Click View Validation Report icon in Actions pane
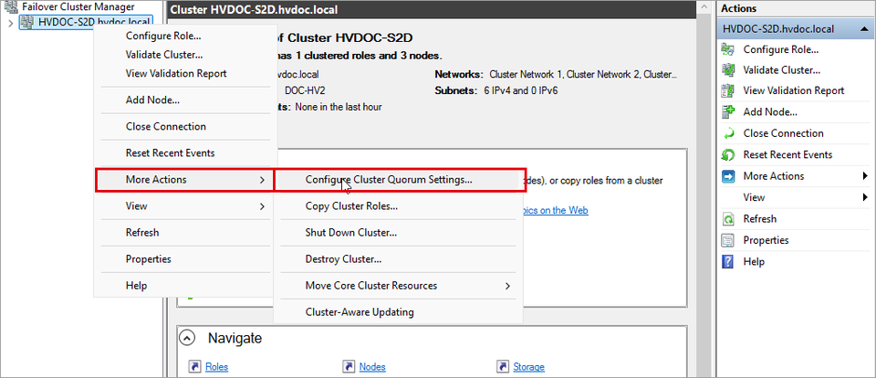 click(728, 90)
